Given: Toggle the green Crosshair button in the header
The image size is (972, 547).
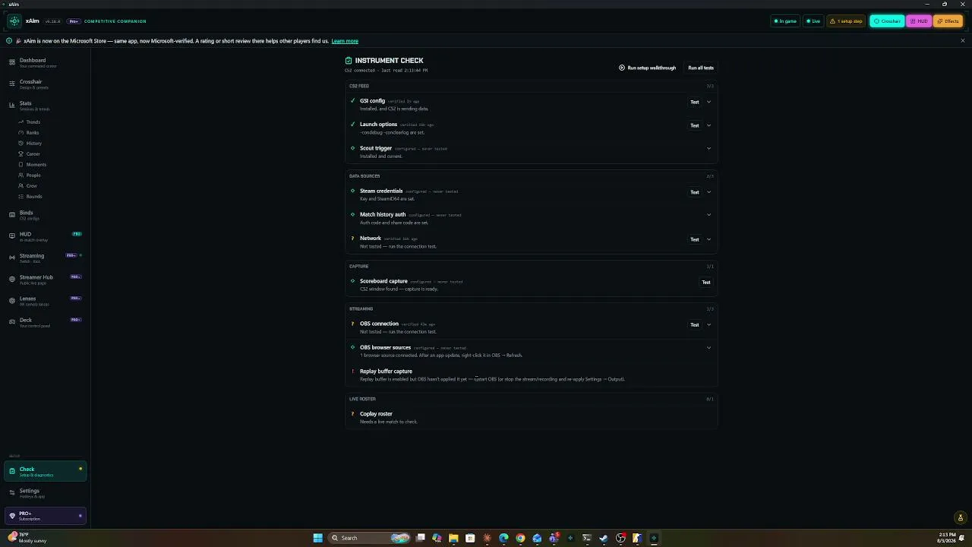Looking at the screenshot, I should click(x=886, y=21).
